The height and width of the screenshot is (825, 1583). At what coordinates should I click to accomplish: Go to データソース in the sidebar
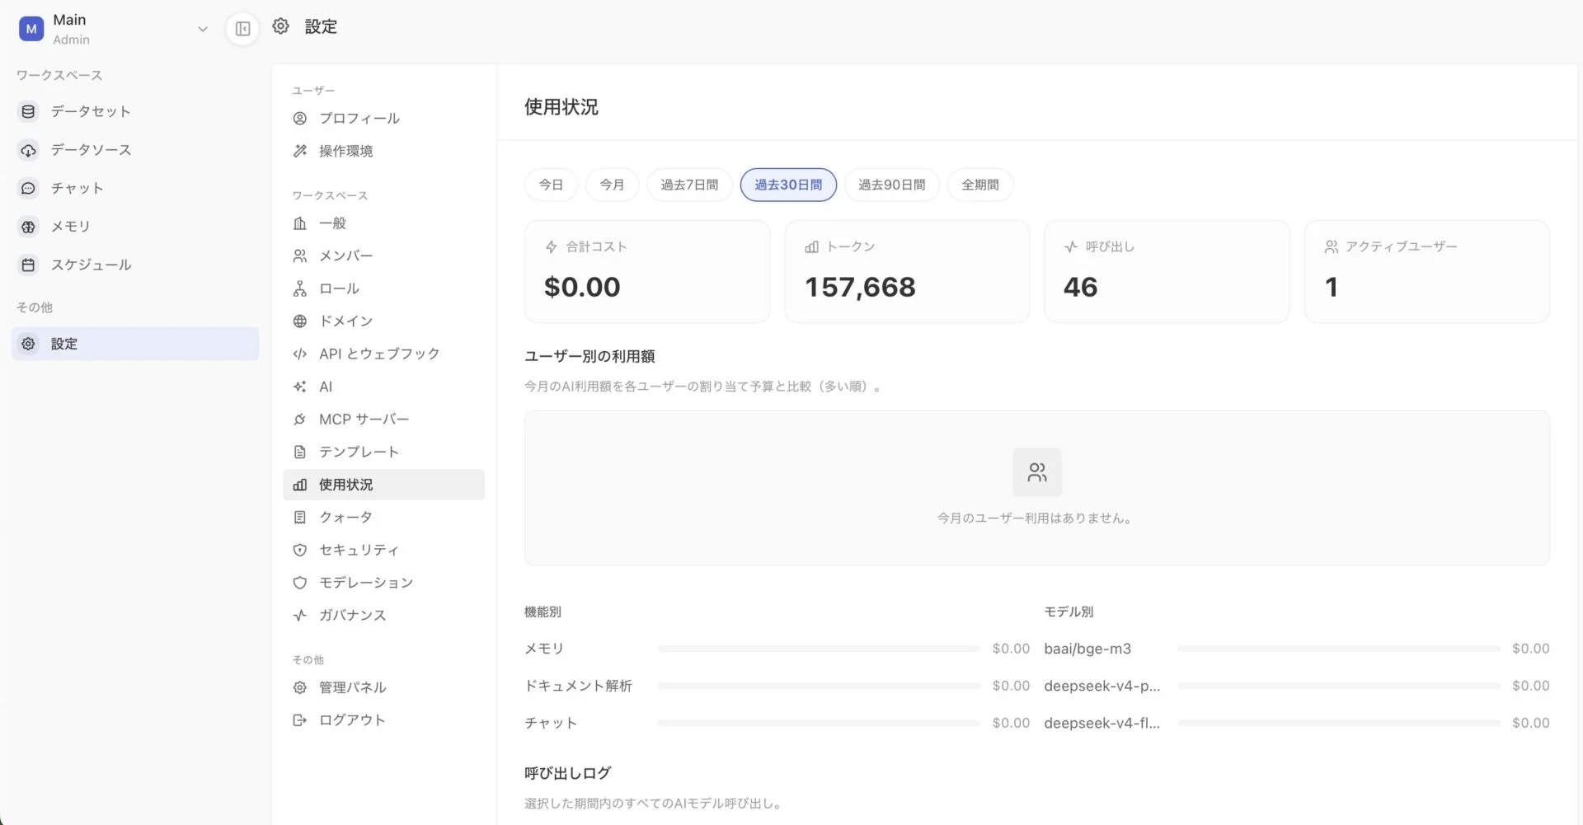[135, 150]
